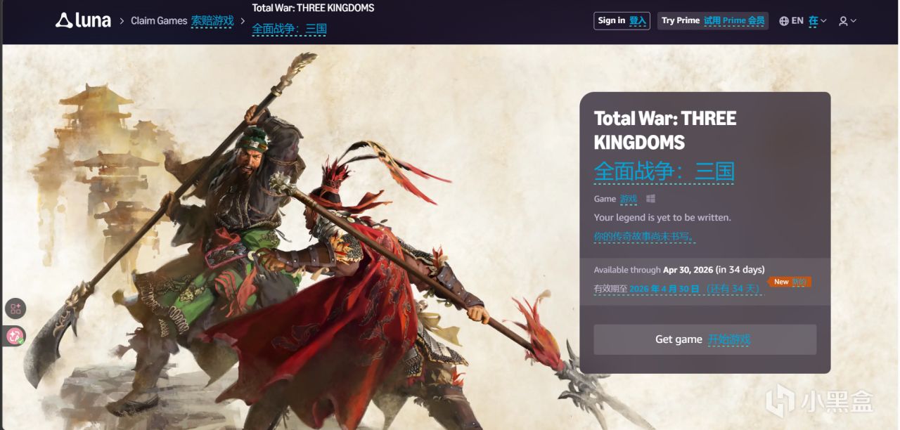Screen dimensions: 900x430
Task: Click the pink round extension icon
Action: coord(15,336)
